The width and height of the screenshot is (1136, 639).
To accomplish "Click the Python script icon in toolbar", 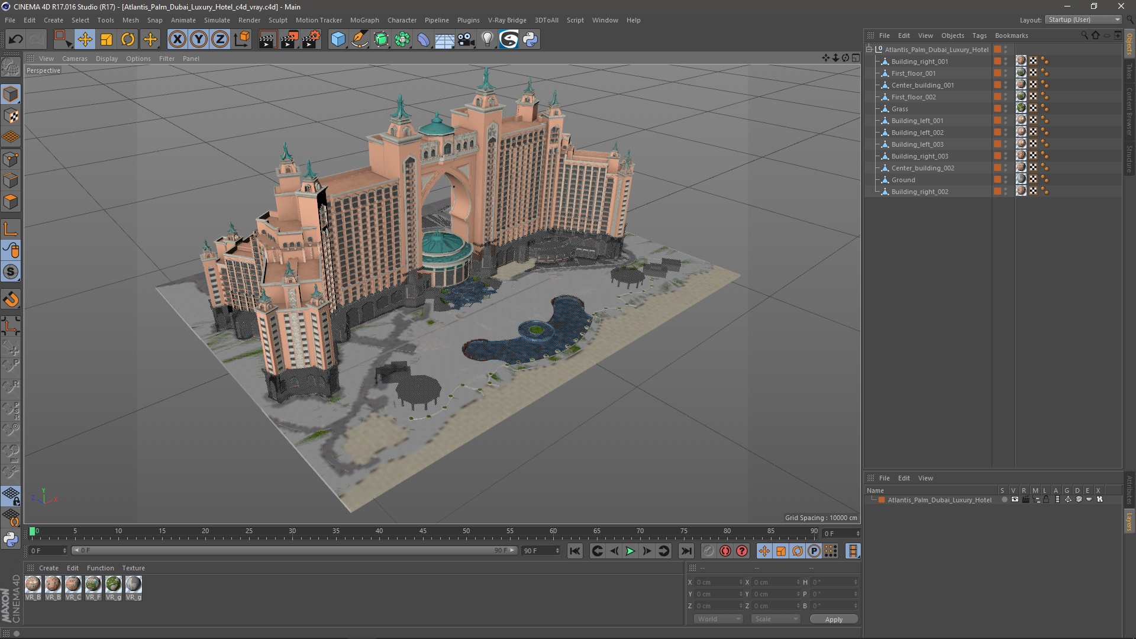I will point(530,40).
